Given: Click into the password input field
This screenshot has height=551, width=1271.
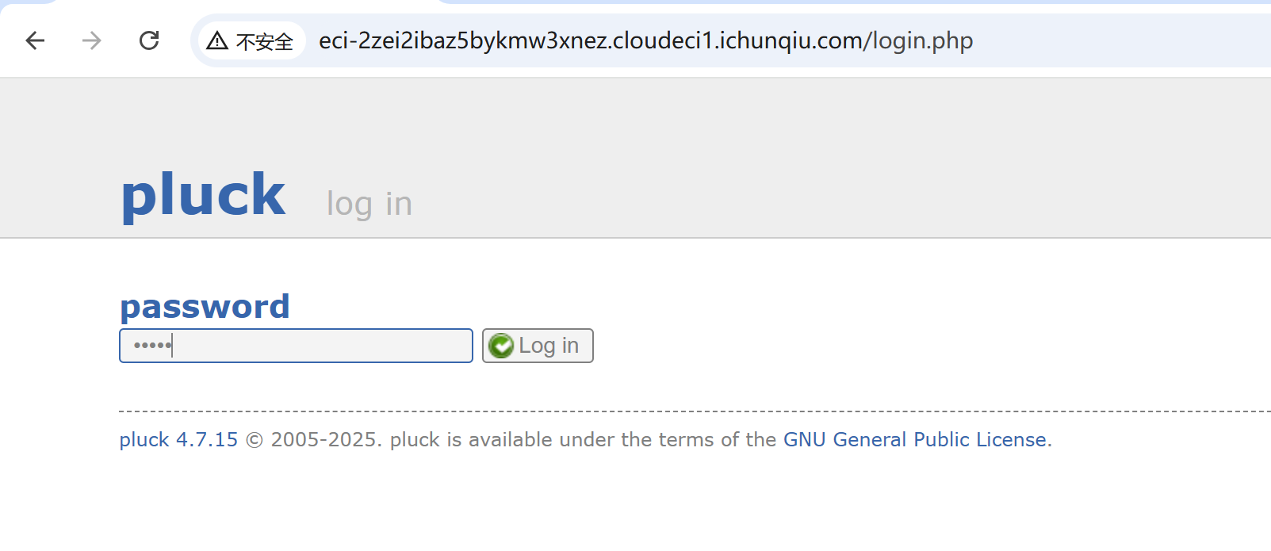Looking at the screenshot, I should click(296, 346).
